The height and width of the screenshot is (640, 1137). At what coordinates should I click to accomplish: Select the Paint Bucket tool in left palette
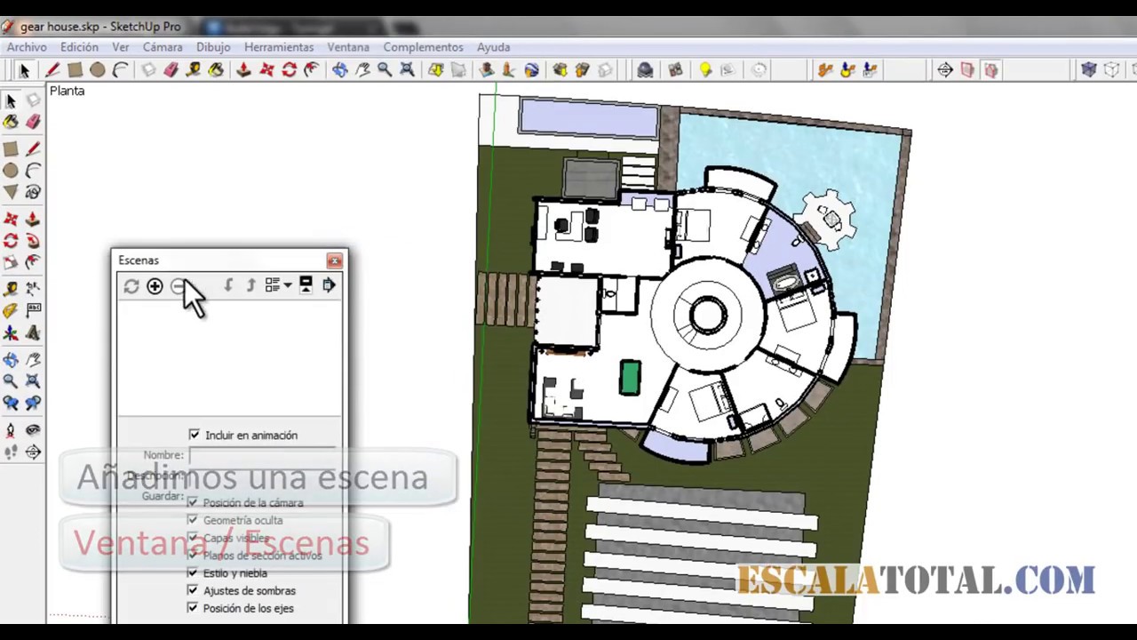click(x=11, y=123)
